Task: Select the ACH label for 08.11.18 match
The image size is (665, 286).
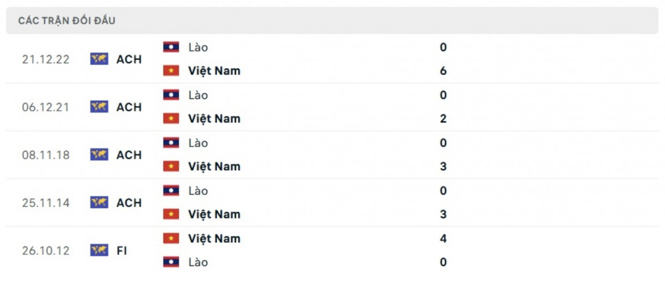Action: click(x=129, y=155)
